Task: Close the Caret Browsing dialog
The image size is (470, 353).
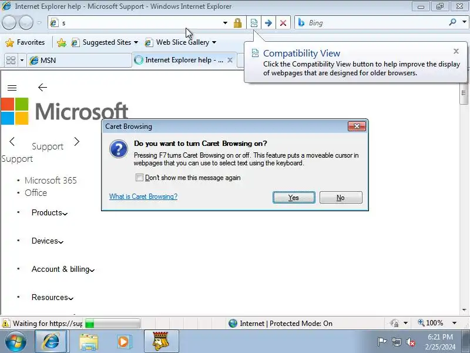Action: [357, 126]
